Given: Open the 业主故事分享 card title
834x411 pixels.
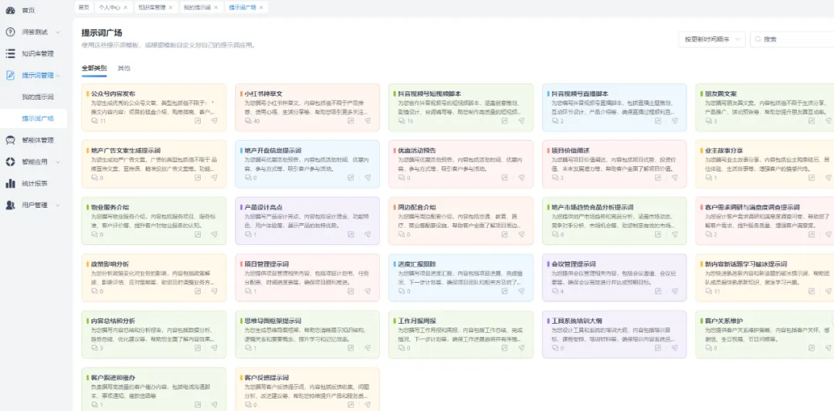Looking at the screenshot, I should click(724, 151).
